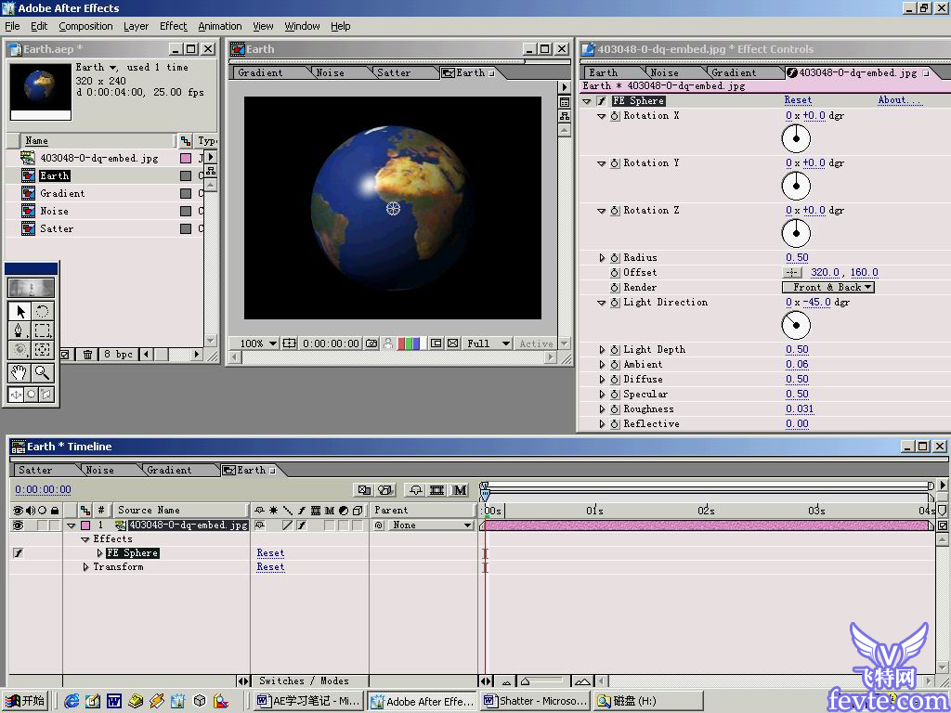Toggle layer quality switch for layer 1
Viewport: 951px width, 713px height.
tap(288, 525)
